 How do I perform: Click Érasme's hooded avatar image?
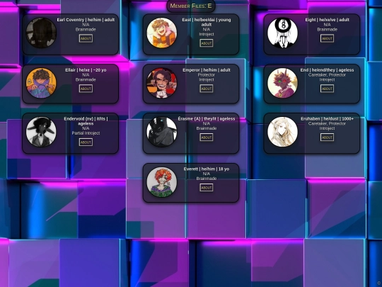(x=162, y=132)
